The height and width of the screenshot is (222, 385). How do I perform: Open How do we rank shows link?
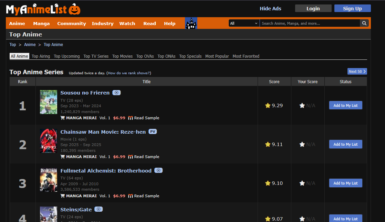coord(129,73)
